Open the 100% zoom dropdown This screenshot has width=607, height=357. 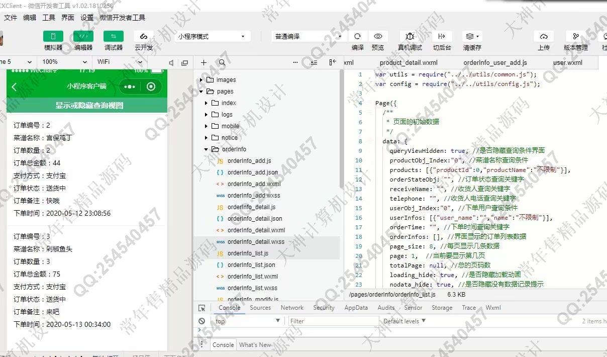click(x=65, y=62)
